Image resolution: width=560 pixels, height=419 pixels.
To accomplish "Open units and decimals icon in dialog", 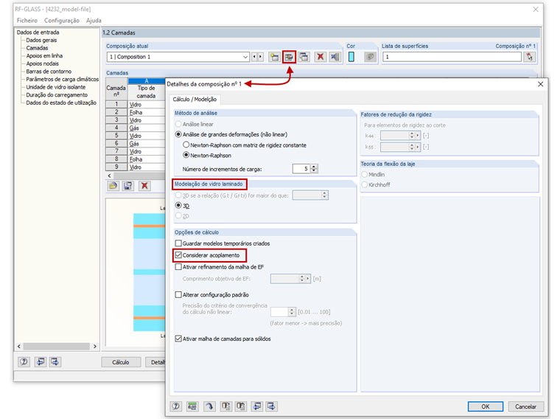I will [x=192, y=406].
